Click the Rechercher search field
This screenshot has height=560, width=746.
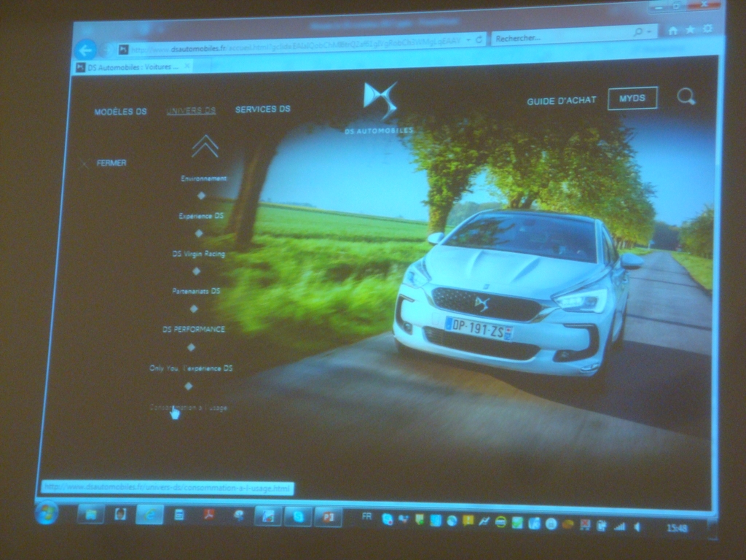[x=561, y=37]
